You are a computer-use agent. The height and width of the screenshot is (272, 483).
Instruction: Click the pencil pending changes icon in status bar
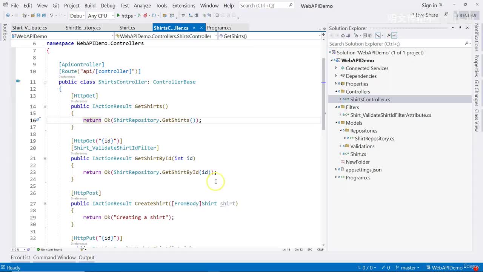point(384,267)
